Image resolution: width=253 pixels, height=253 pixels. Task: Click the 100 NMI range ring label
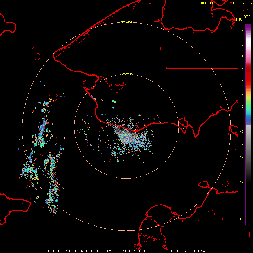point(126,22)
